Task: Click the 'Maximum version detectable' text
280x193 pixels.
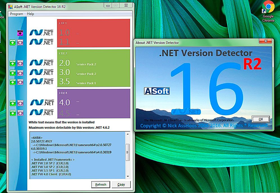Action: [69, 128]
